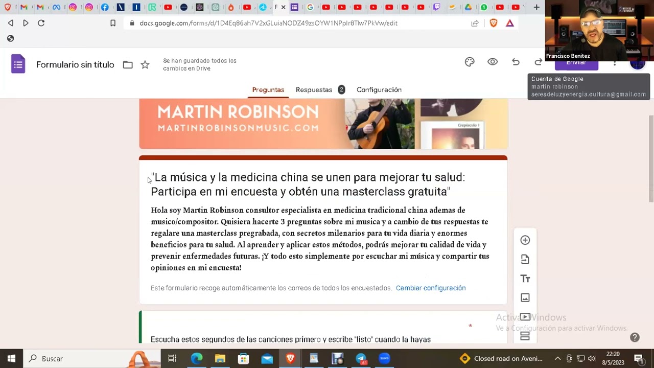Switch to the Twitch tab
The image size is (654, 368).
pyautogui.click(x=436, y=7)
